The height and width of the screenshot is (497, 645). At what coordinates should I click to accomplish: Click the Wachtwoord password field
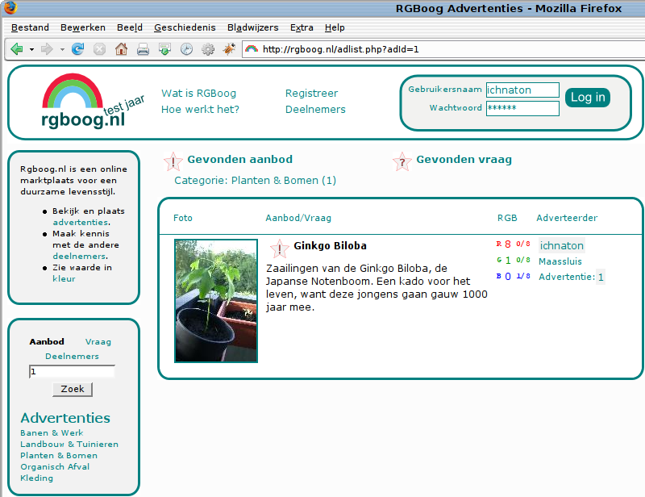[x=522, y=108]
